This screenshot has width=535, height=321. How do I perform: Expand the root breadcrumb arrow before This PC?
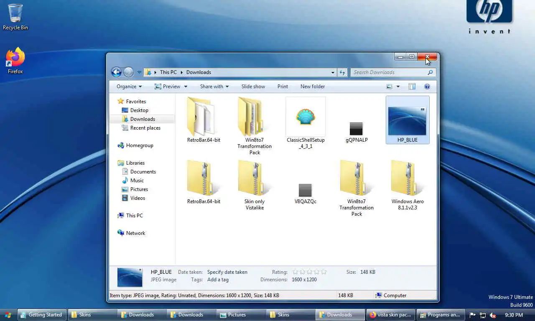tap(155, 72)
